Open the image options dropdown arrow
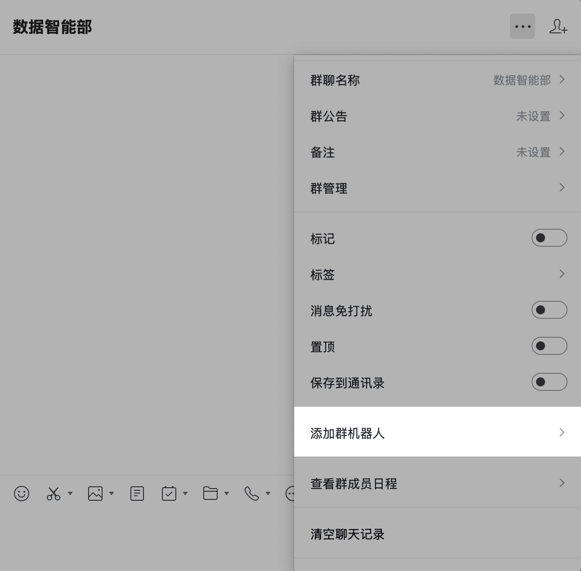 tap(112, 494)
